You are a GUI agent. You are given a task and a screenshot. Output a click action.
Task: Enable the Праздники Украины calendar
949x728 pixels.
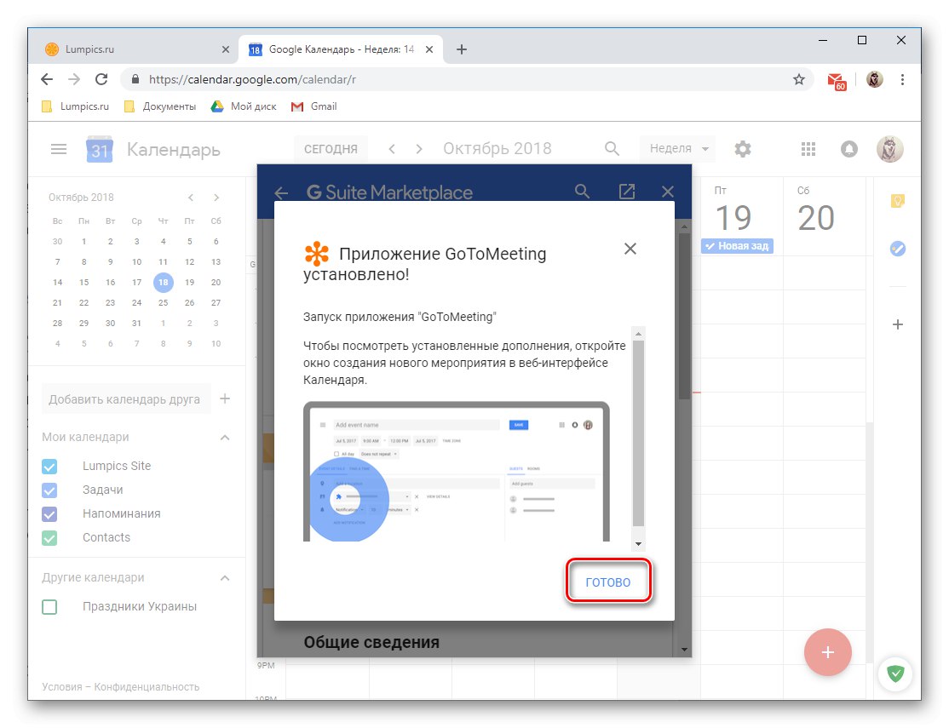49,606
